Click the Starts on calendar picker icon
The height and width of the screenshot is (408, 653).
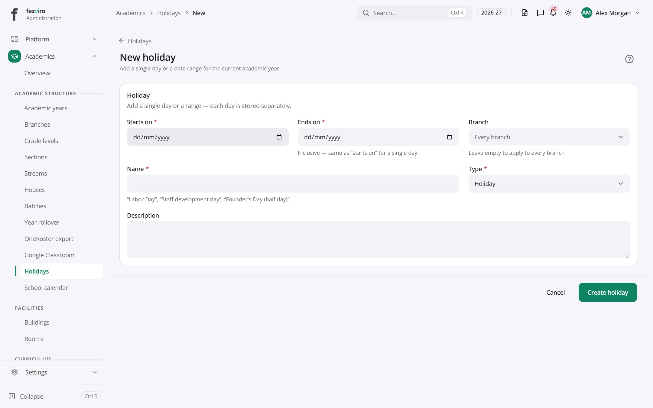279,137
